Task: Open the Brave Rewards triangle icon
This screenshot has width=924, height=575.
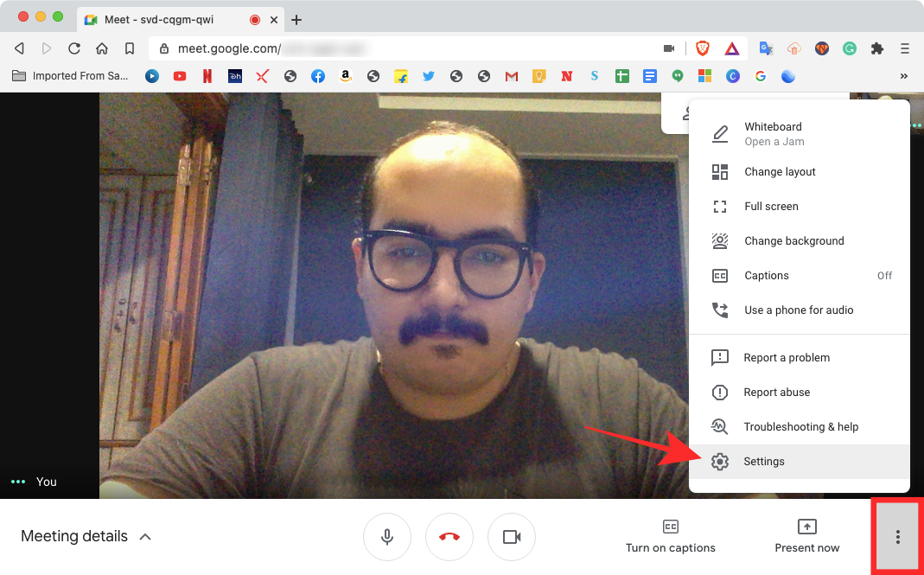Action: click(731, 48)
